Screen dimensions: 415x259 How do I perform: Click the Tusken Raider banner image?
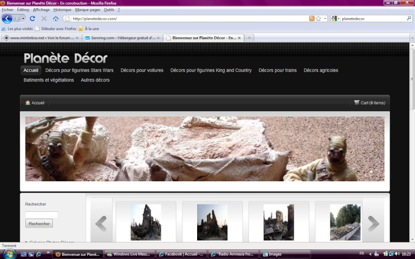205,149
